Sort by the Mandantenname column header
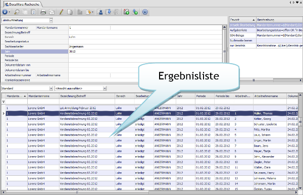Screen dimensions: 303x195 pos(43,96)
